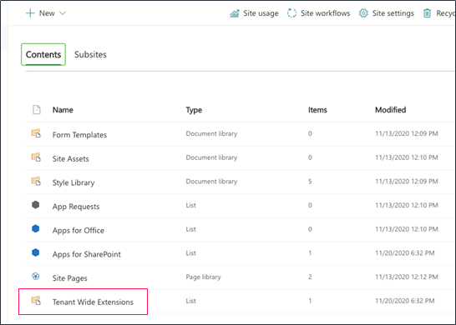This screenshot has height=325, width=456.
Task: Expand the New dropdown chevron
Action: (x=63, y=13)
